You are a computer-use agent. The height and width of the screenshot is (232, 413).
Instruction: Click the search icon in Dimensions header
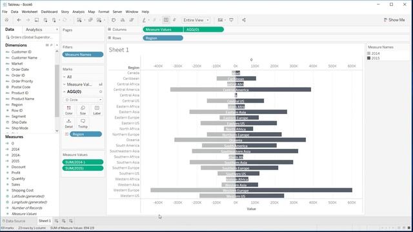[x=52, y=45]
